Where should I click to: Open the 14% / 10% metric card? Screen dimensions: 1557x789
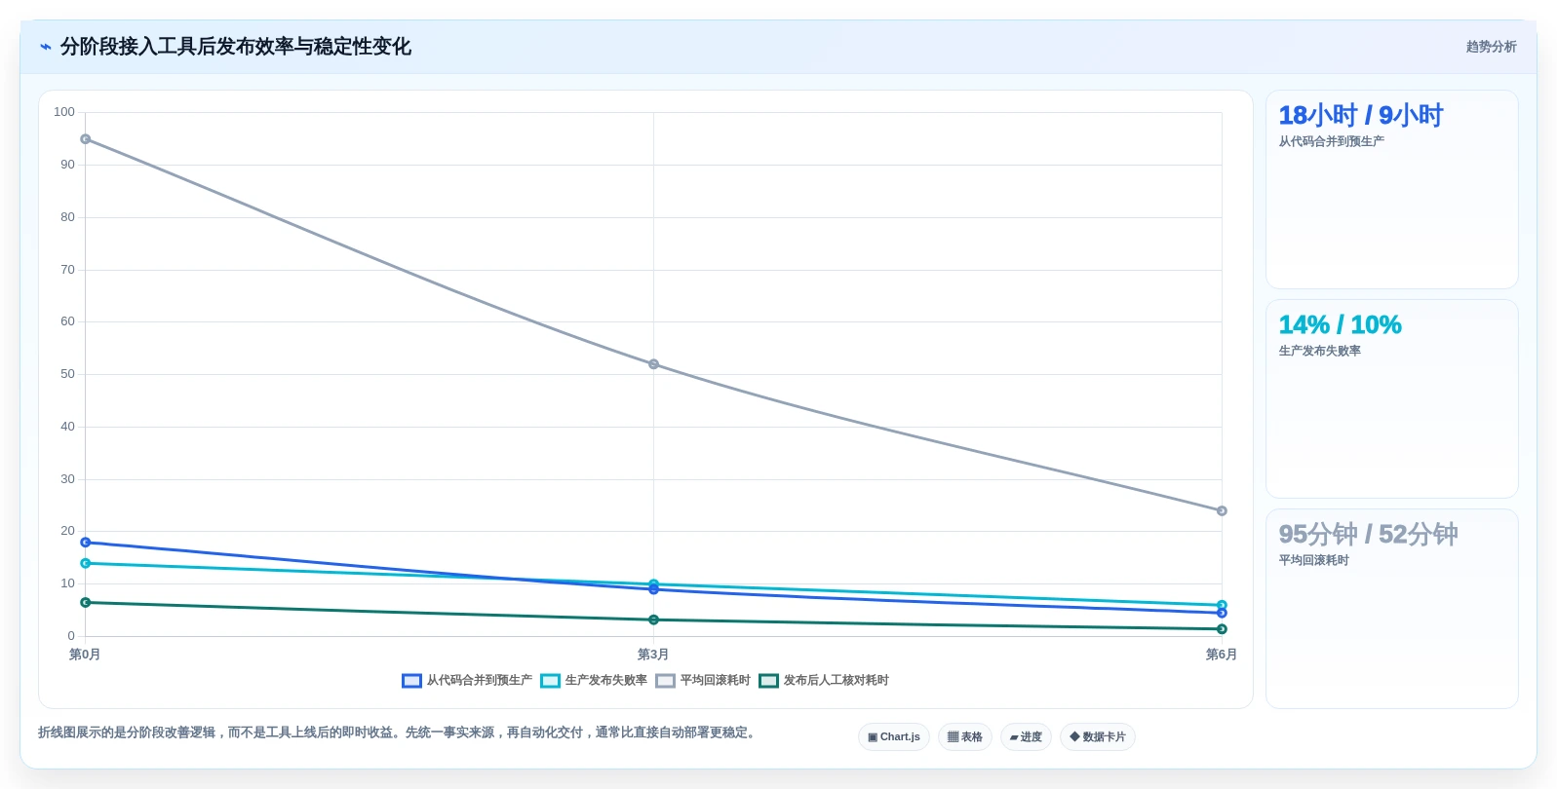tap(1391, 399)
